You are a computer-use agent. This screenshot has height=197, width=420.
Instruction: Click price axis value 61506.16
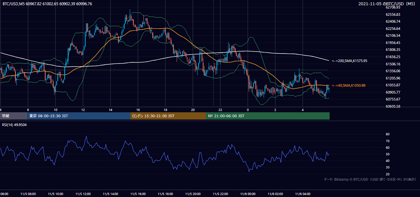tap(393, 64)
